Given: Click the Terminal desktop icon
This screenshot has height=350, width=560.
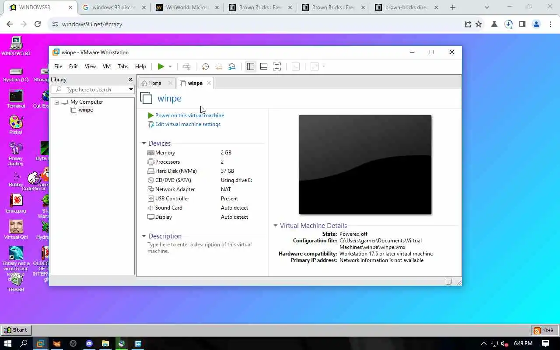Looking at the screenshot, I should tap(16, 99).
